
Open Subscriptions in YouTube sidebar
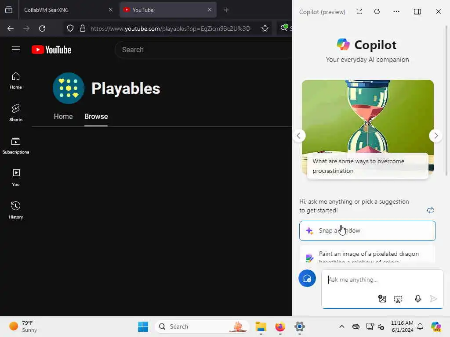tap(16, 146)
